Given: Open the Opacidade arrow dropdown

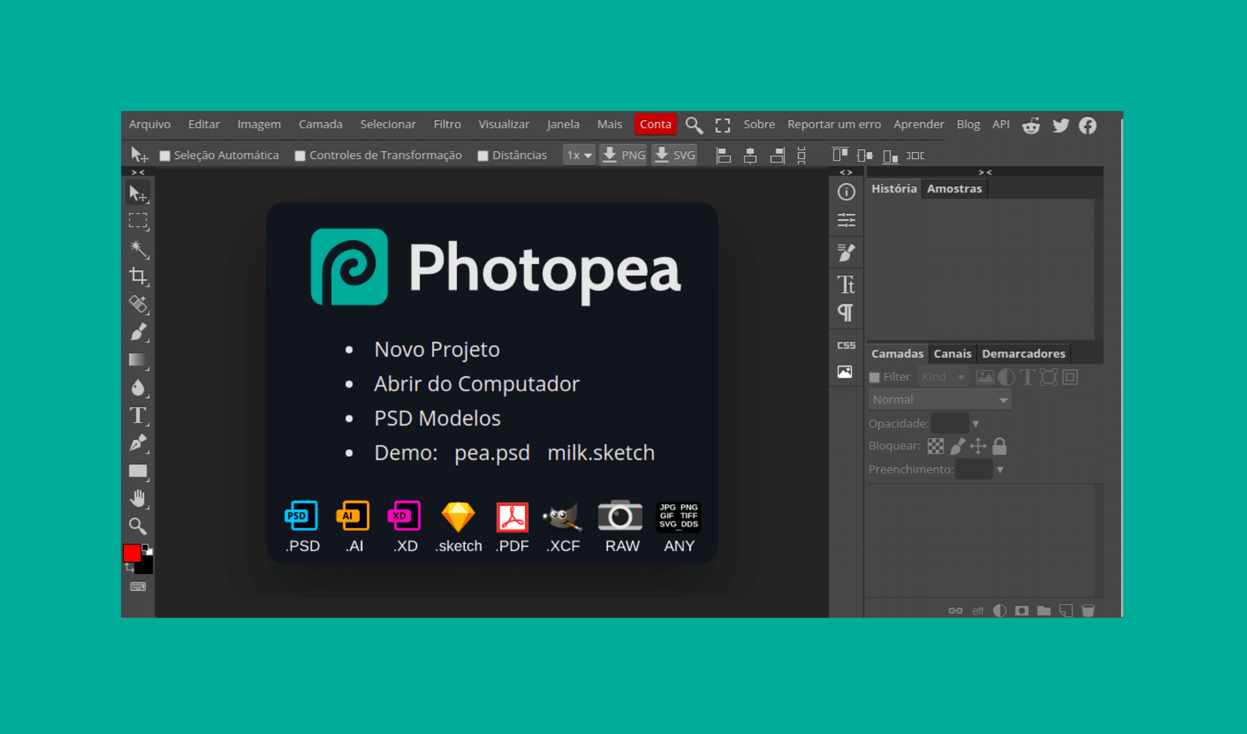Looking at the screenshot, I should point(976,424).
